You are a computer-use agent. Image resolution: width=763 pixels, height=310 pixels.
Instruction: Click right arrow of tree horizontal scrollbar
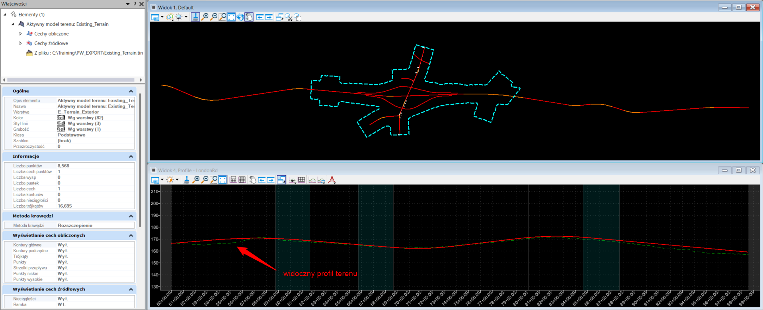point(141,80)
